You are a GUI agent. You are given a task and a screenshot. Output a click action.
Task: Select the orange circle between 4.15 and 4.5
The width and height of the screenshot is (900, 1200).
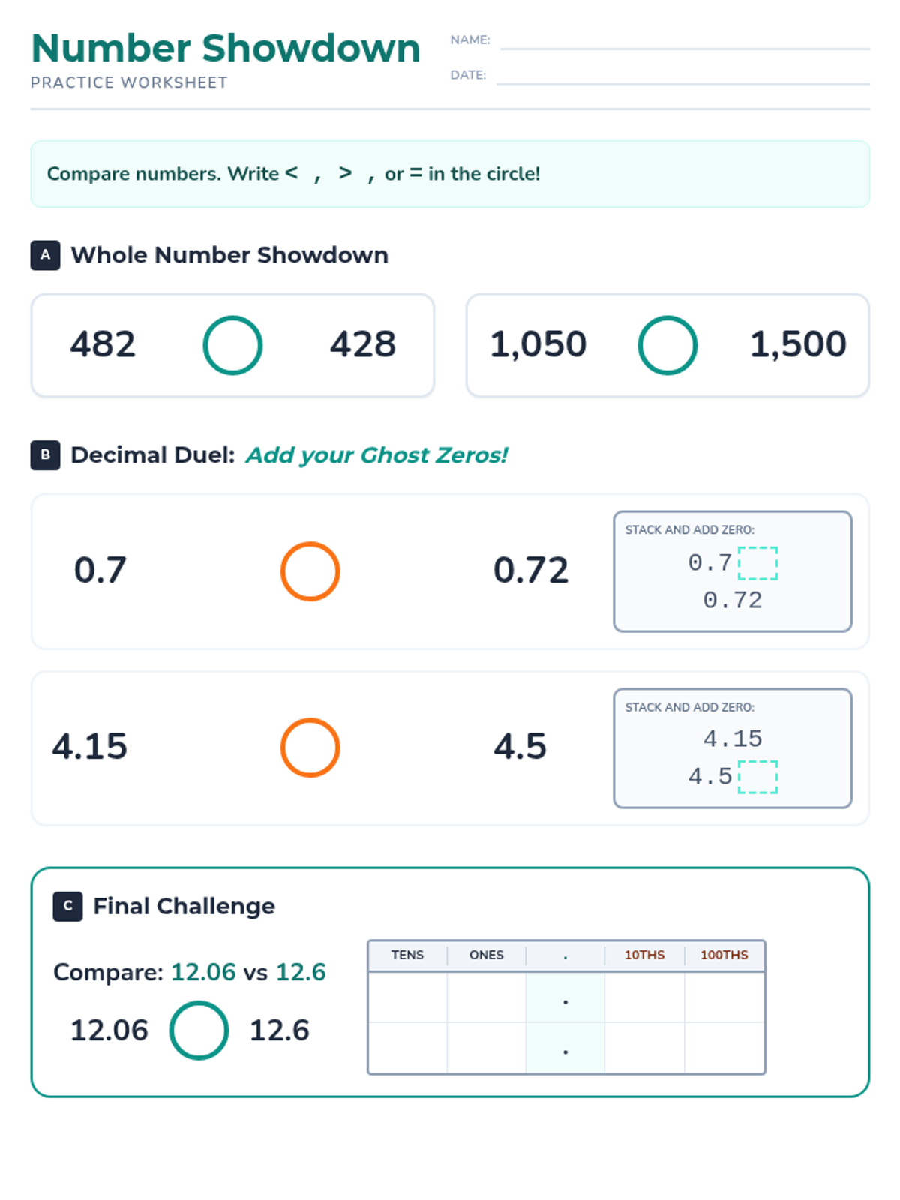tap(310, 748)
